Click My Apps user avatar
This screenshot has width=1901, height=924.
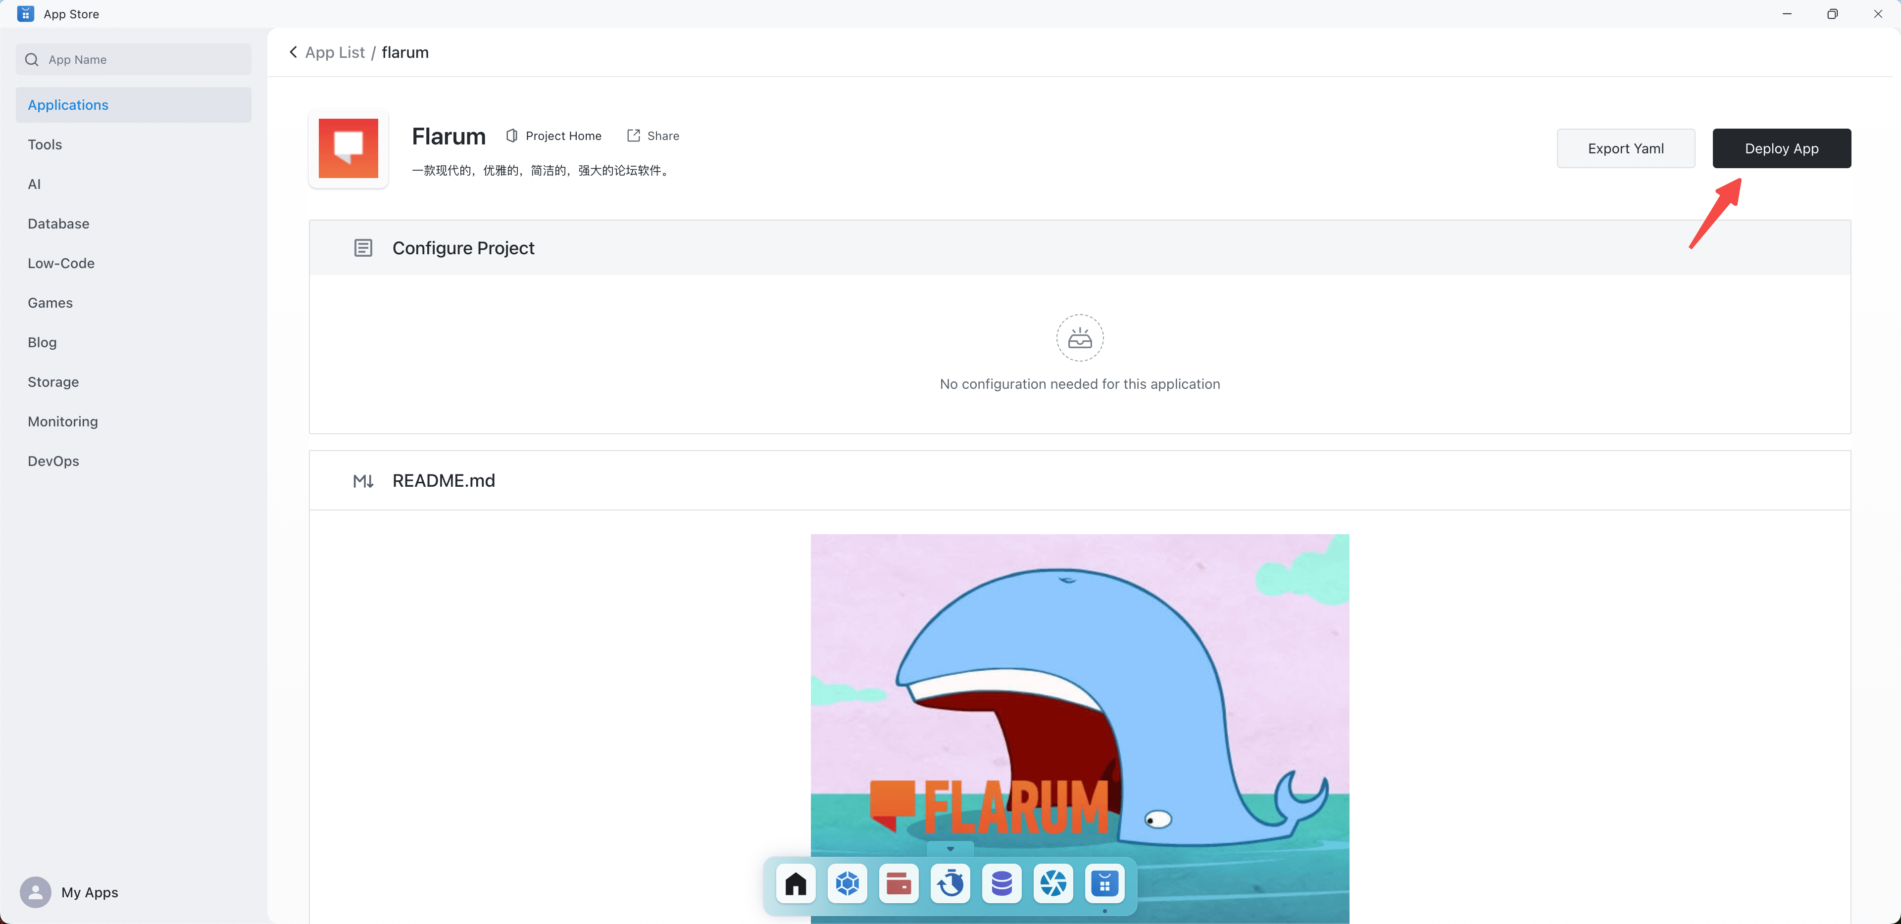[x=36, y=891]
